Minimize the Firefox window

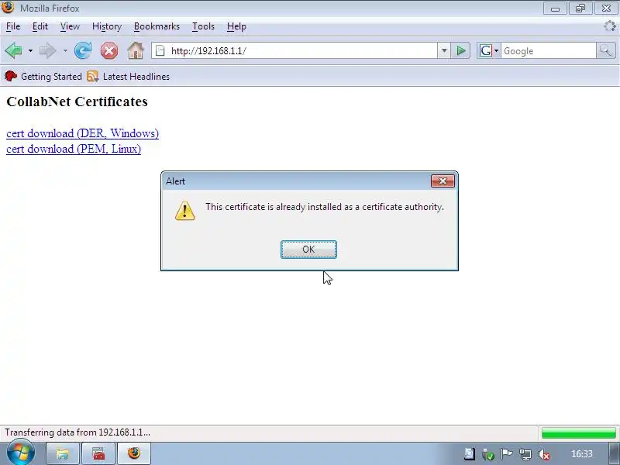555,9
